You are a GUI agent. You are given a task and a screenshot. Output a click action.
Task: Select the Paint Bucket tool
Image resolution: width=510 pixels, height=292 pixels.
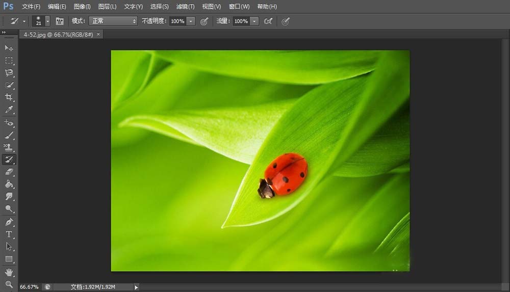tap(9, 184)
